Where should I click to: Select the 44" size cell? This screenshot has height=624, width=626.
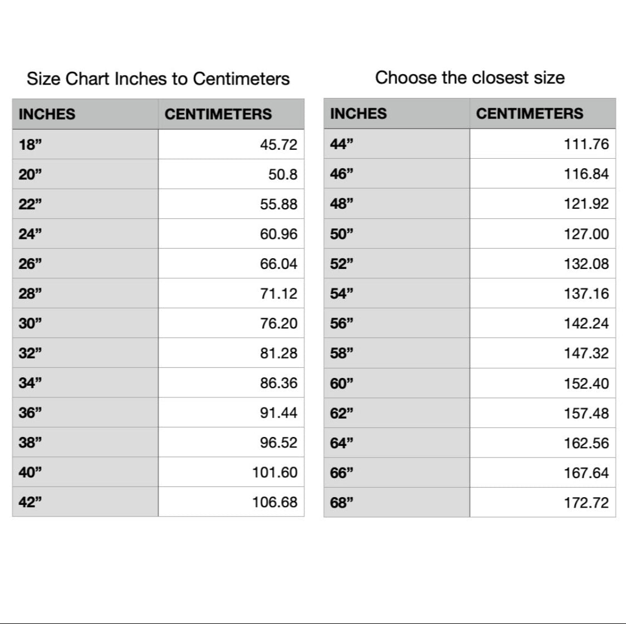coord(342,144)
